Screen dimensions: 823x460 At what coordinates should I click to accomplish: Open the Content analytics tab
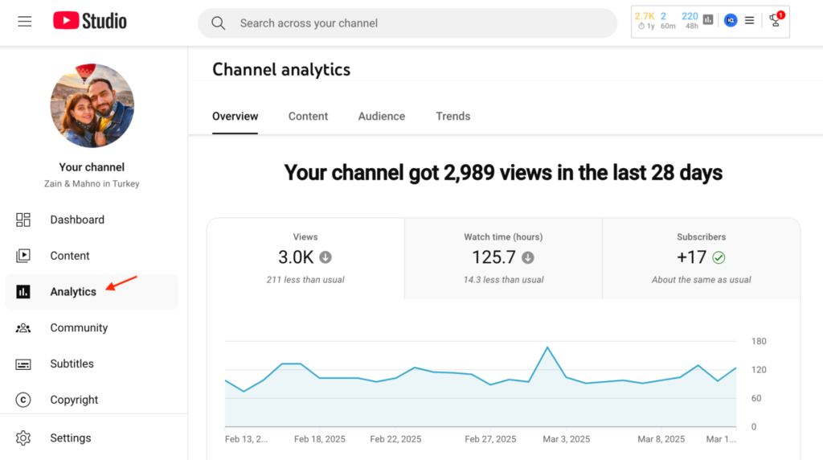coord(308,117)
